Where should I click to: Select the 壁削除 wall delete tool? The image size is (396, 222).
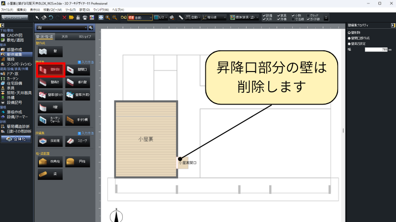pos(51,70)
